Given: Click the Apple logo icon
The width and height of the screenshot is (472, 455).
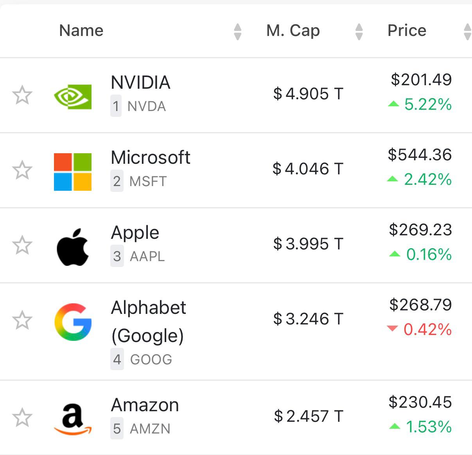Looking at the screenshot, I should tap(73, 247).
